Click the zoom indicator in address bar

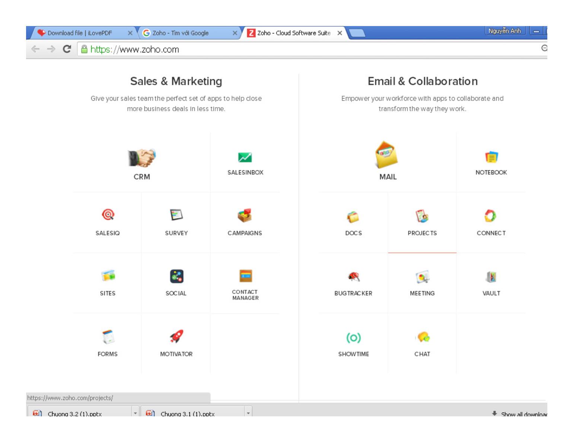(x=544, y=48)
